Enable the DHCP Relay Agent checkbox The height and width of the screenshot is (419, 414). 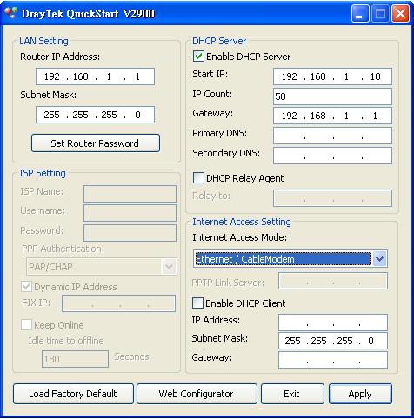(x=198, y=178)
